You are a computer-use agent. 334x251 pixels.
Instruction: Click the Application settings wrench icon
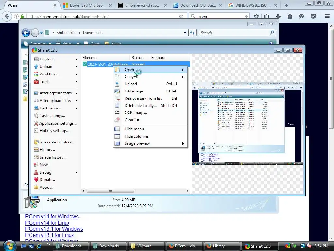pyautogui.click(x=36, y=123)
